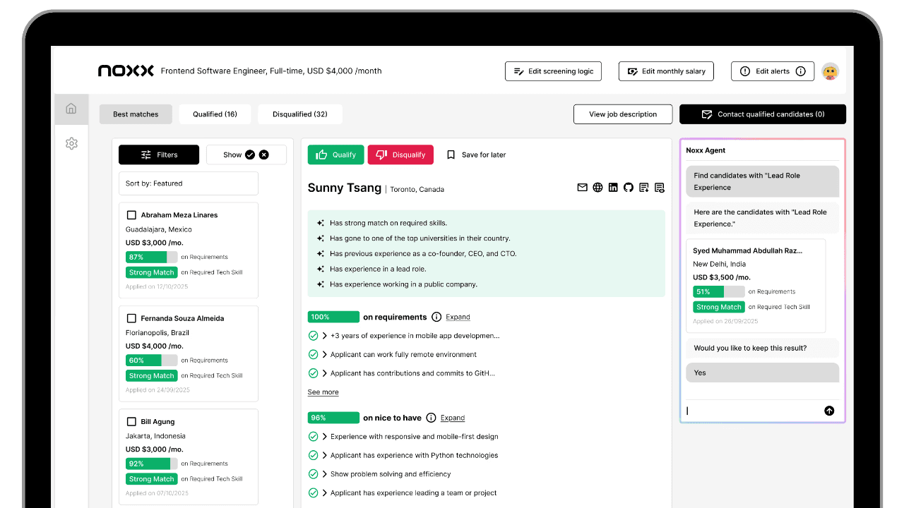
Task: Send the message in Noxx Agent chat
Action: [x=829, y=411]
